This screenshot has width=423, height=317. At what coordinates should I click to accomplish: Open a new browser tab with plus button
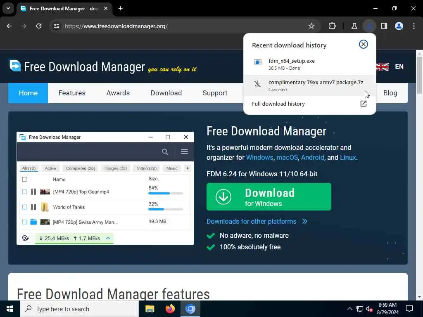point(121,8)
